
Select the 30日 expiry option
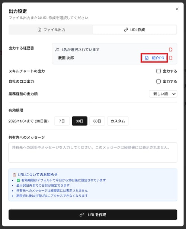pos(80,121)
